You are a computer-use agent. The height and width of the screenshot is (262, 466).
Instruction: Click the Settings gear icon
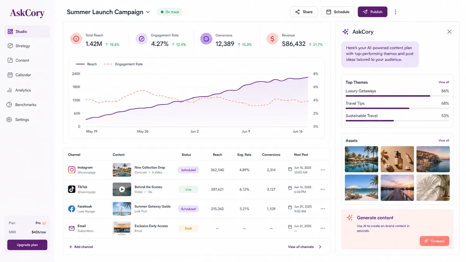tap(9, 120)
